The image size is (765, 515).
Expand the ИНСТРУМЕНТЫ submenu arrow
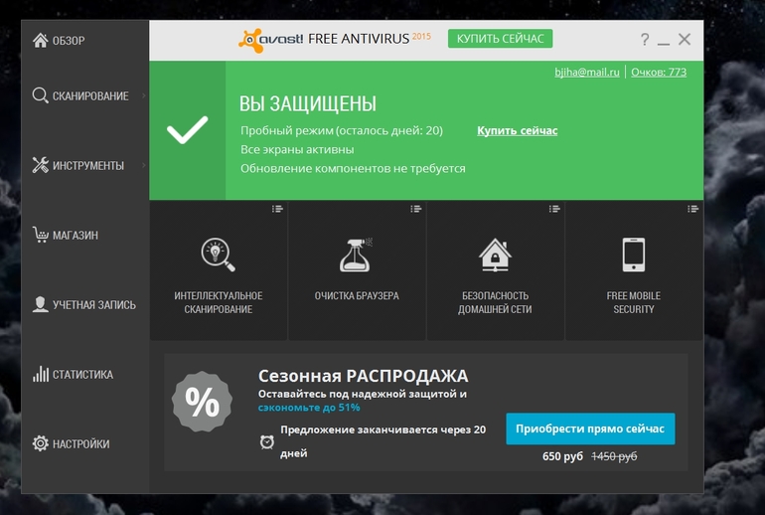[144, 165]
